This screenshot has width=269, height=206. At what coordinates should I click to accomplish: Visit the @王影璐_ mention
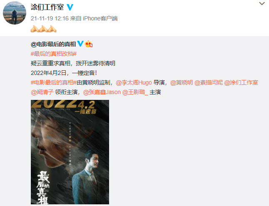[x=135, y=92]
